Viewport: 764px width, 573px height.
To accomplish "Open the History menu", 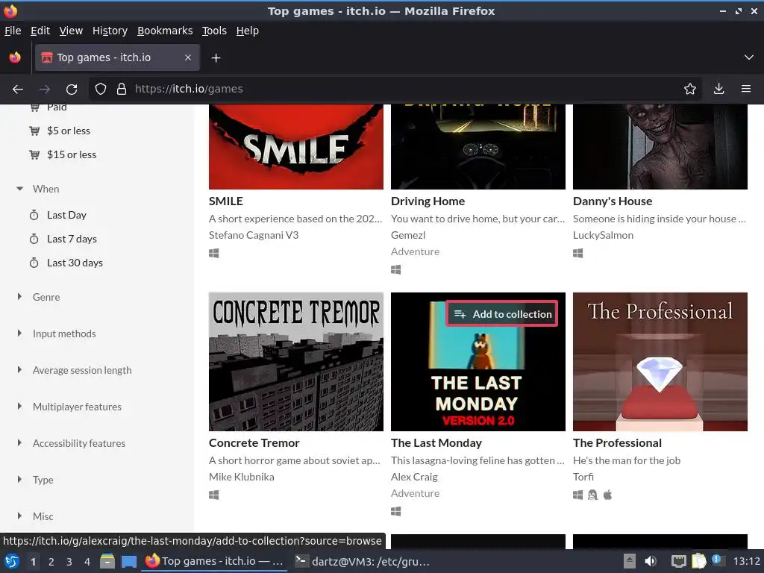I will 110,31.
